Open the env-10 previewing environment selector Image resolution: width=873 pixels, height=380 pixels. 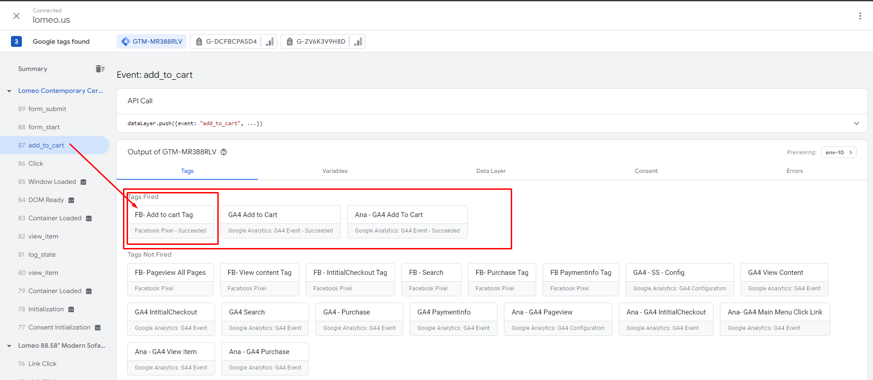coord(838,152)
